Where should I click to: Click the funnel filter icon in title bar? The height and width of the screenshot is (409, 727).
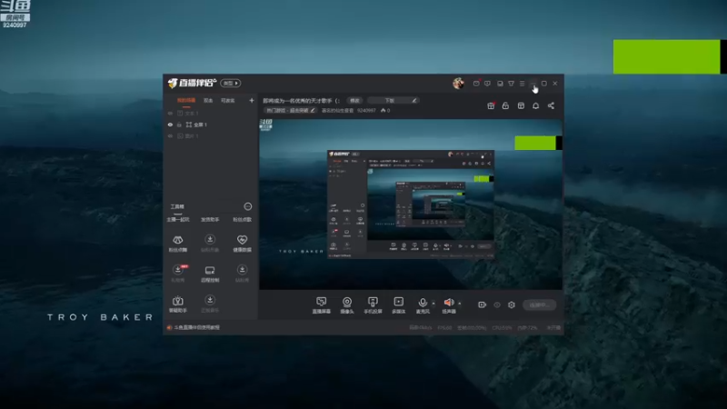click(x=511, y=84)
